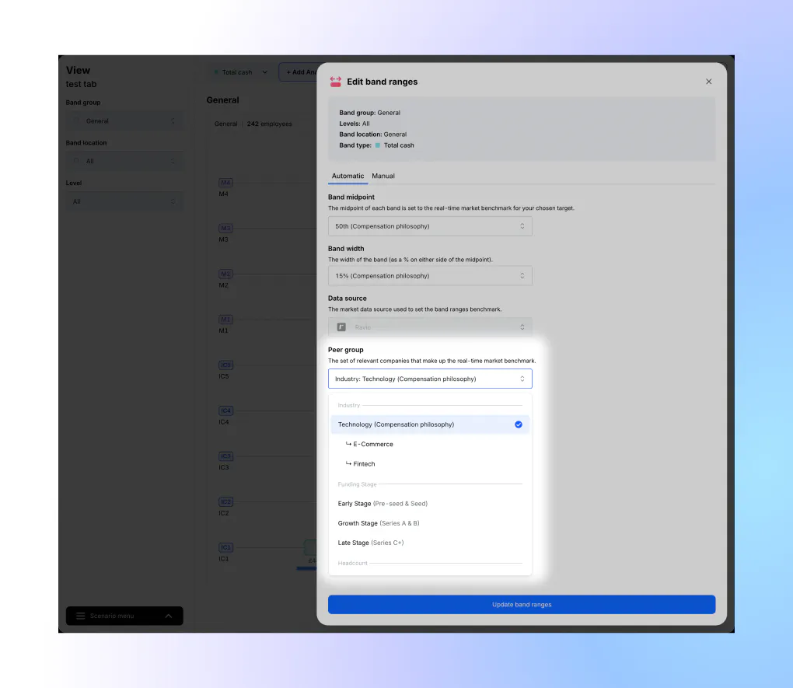Select the E-Commerce sub-industry option
793x688 pixels.
click(430, 444)
